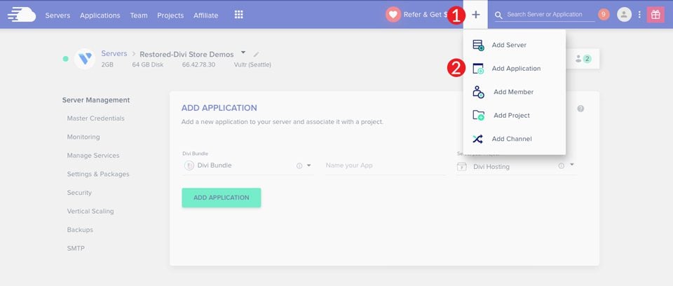The width and height of the screenshot is (673, 286).
Task: Open SMTP in sidebar
Action: pos(76,248)
